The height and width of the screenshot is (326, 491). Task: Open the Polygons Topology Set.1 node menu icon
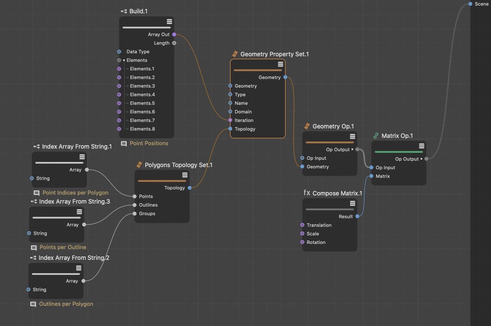click(x=184, y=175)
